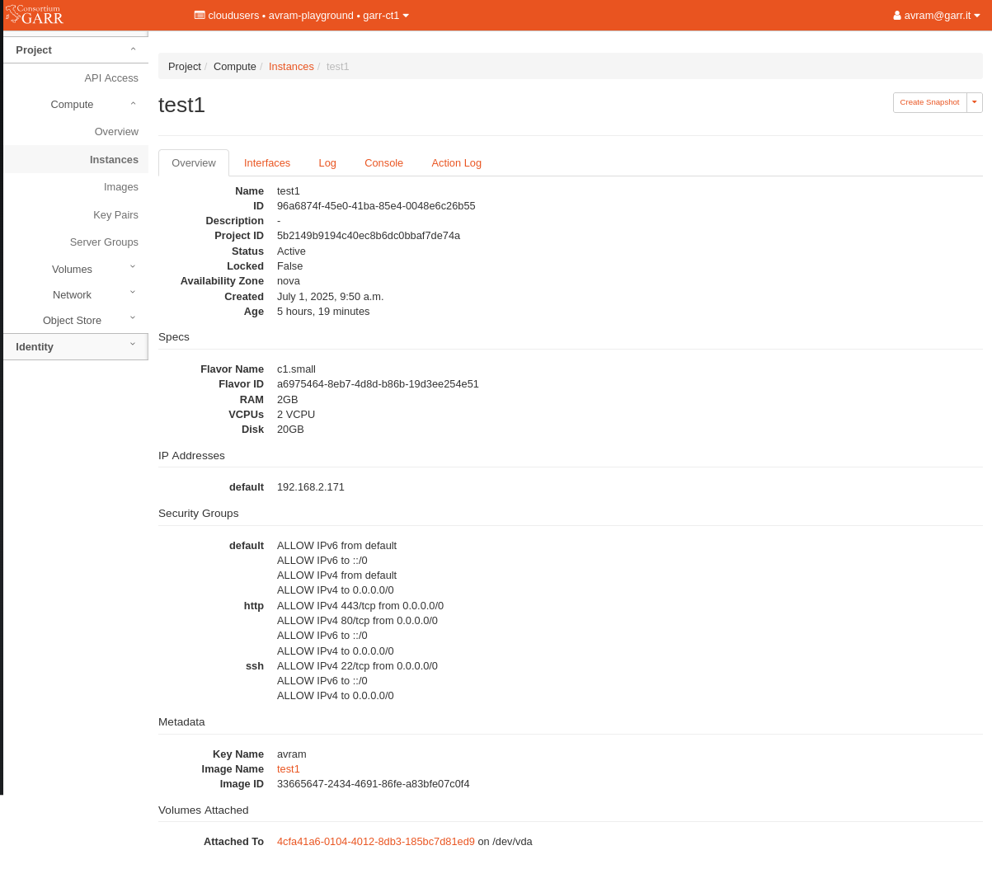This screenshot has width=992, height=869.
Task: Expand the Identity sidebar section
Action: (76, 347)
